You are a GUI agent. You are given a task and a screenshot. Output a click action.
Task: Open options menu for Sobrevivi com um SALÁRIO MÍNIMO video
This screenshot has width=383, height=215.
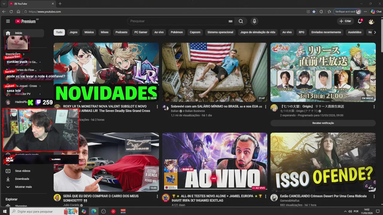[x=266, y=107]
